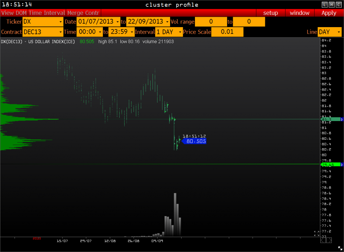This screenshot has width=344, height=252.
Task: Click the blue D marker at 81.3
Action: 342,120
